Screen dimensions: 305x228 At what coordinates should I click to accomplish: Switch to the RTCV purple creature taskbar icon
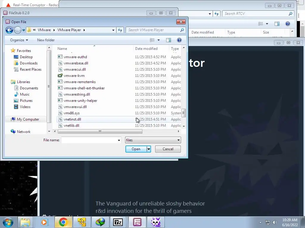click(155, 222)
